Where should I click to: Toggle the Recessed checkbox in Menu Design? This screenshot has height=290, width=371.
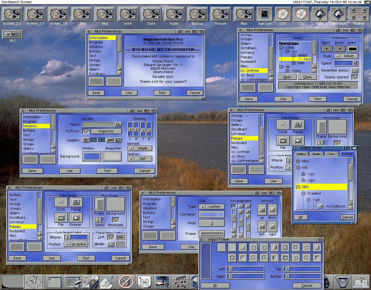click(115, 220)
